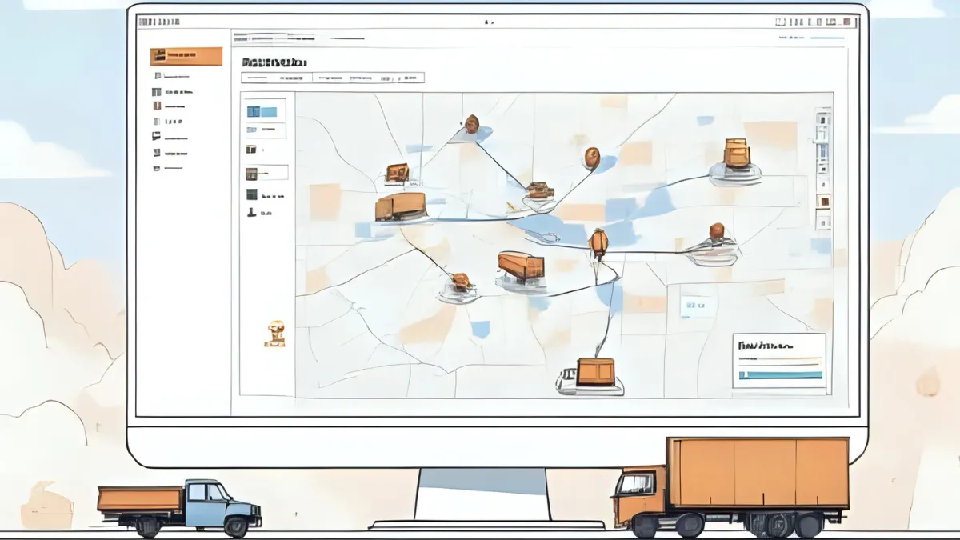Select the blue thumbnail atop the map side panel

pyautogui.click(x=262, y=112)
